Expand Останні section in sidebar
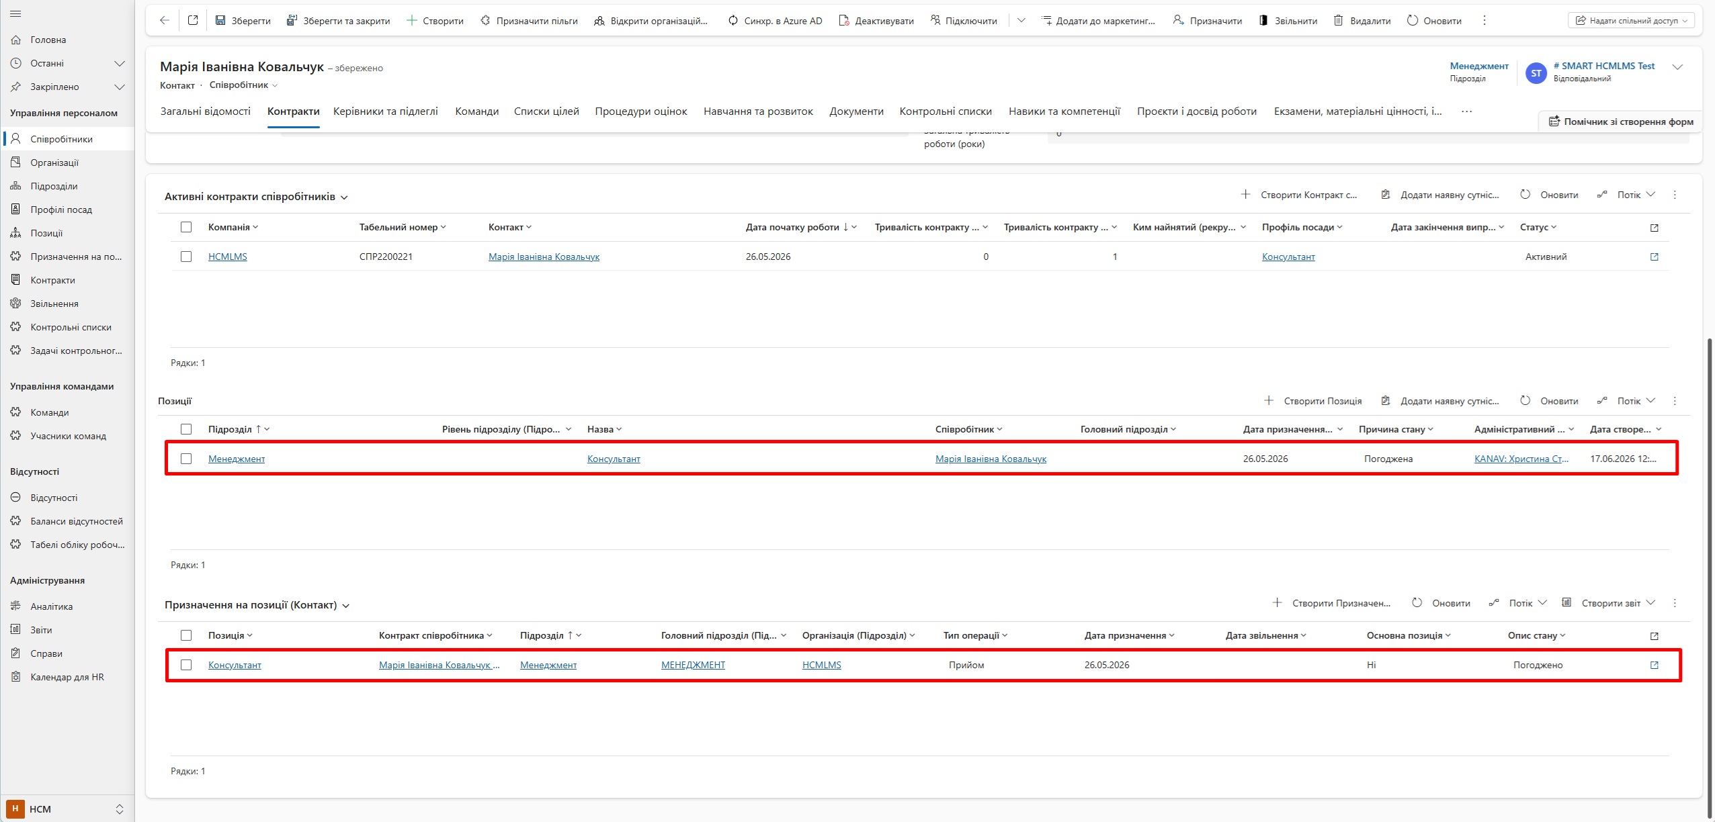 [120, 63]
